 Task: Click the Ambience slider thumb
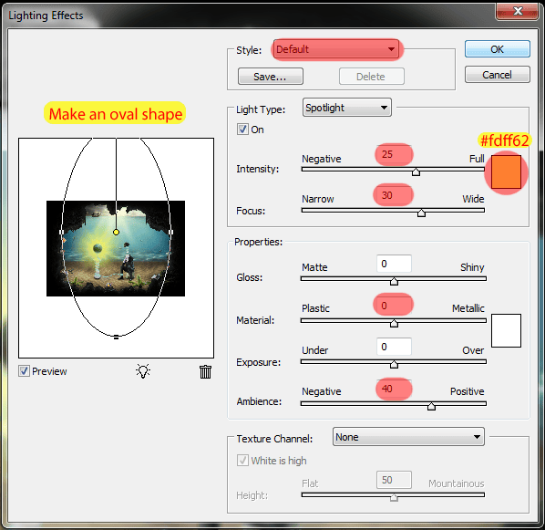431,406
